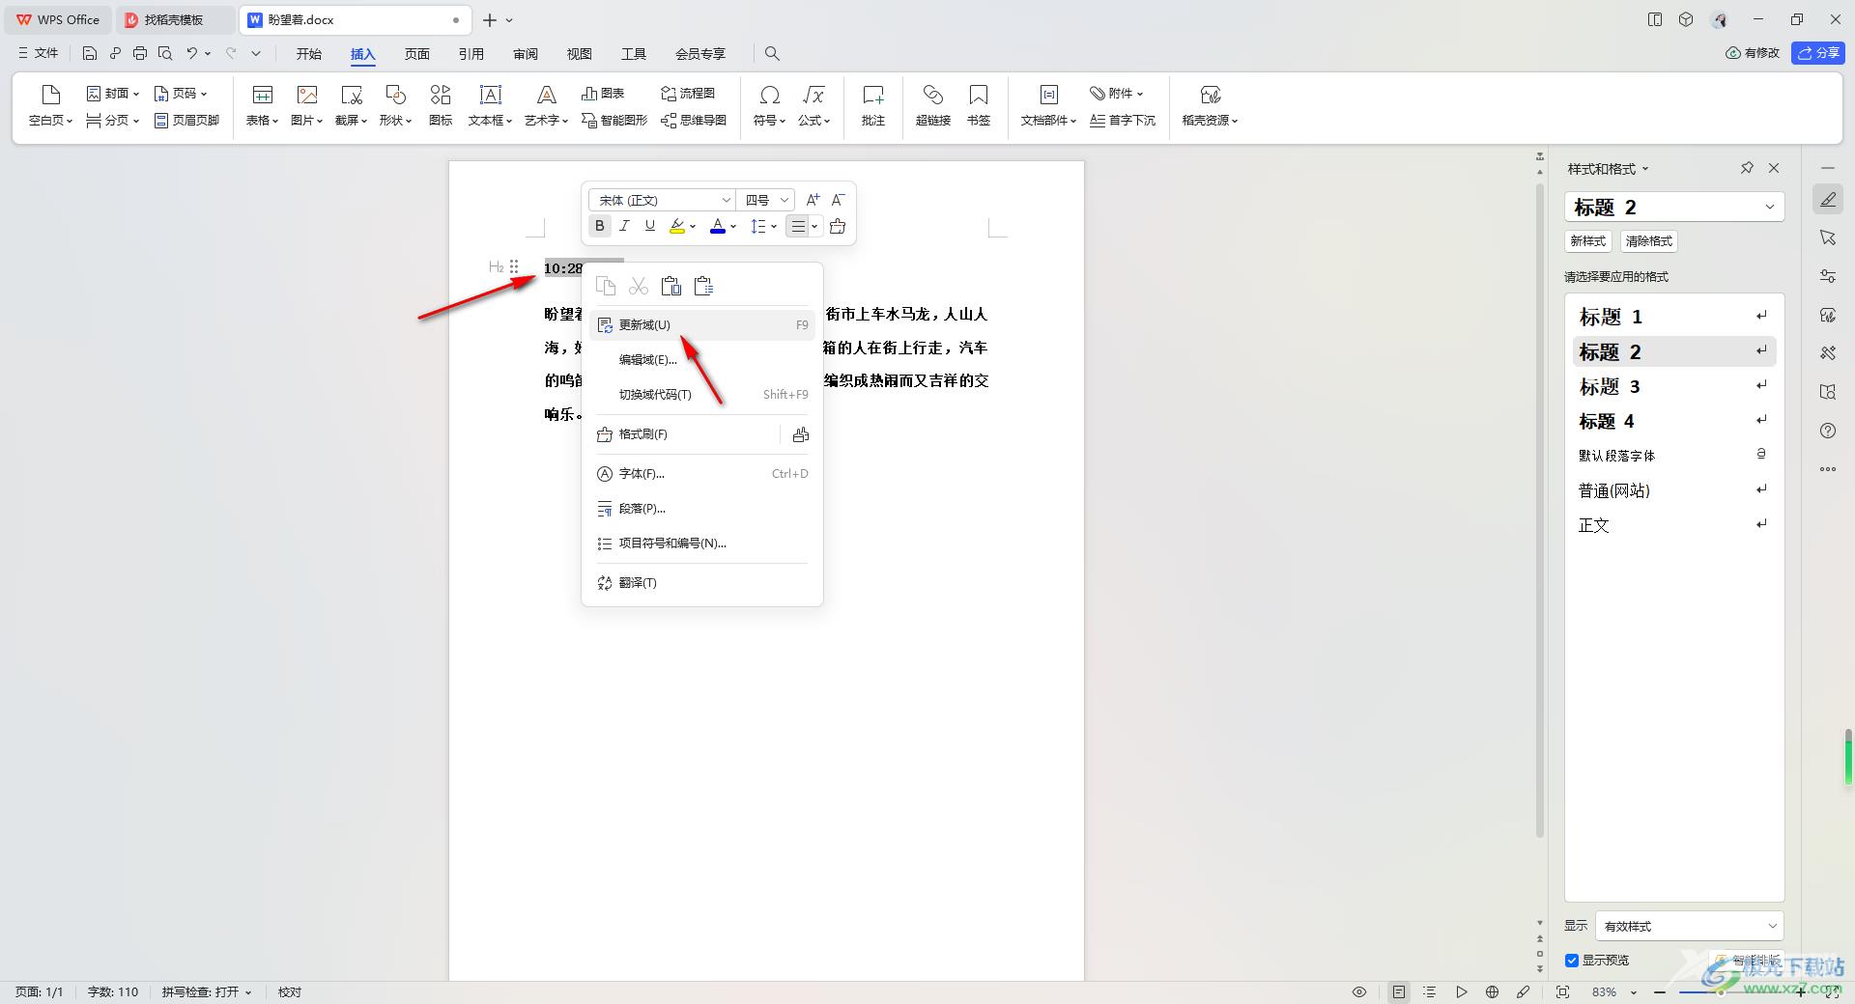The image size is (1855, 1004).
Task: Open the 表格 table insert tool
Action: (x=262, y=104)
